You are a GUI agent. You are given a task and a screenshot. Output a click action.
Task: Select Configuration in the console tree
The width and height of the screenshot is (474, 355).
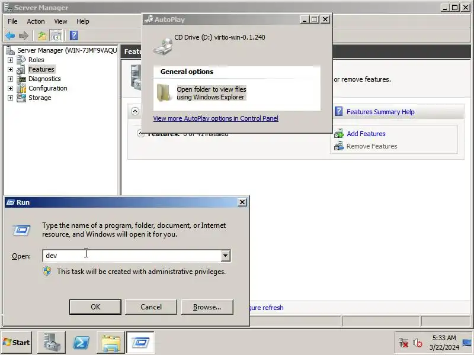click(48, 88)
